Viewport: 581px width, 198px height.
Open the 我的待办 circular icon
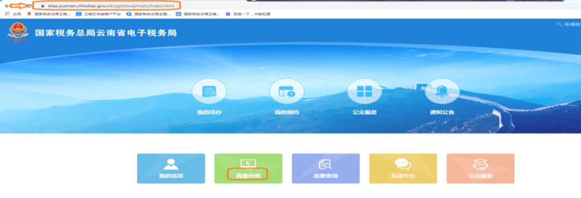209,91
